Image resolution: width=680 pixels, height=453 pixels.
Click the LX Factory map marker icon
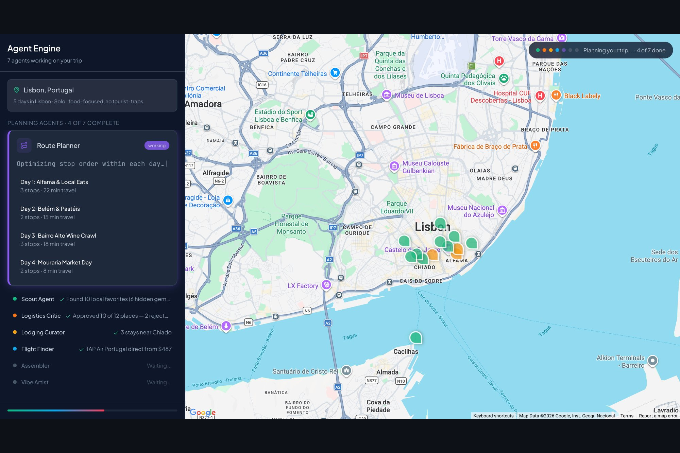[326, 285]
